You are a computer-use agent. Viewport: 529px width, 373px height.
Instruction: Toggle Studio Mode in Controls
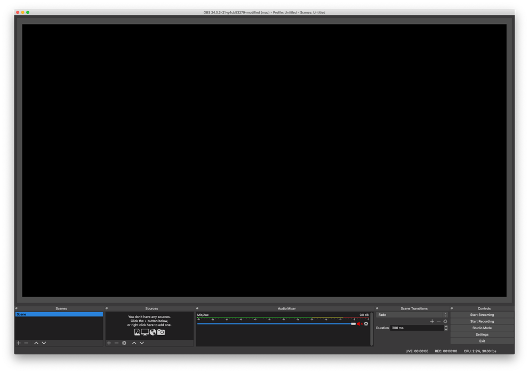click(x=482, y=328)
